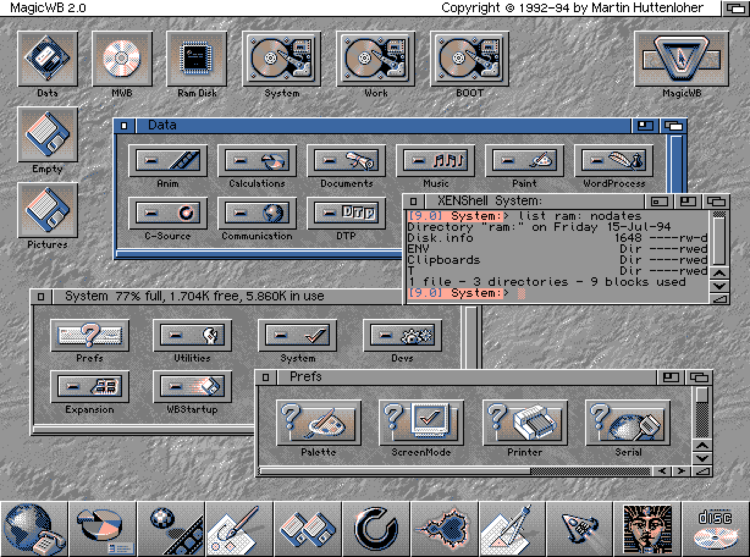Click the MagicWB logo icon
This screenshot has height=557, width=750.
681,59
